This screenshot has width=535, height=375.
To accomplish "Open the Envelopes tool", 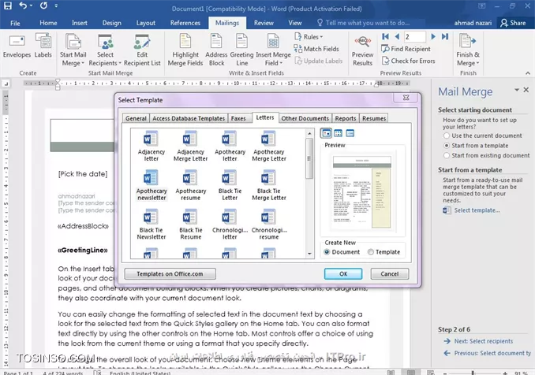I will point(17,46).
